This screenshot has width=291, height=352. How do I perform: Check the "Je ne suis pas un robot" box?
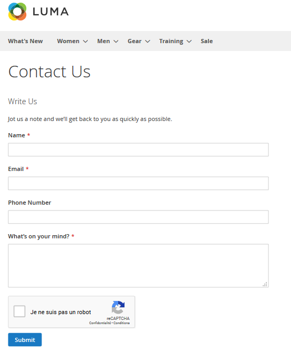(19, 311)
